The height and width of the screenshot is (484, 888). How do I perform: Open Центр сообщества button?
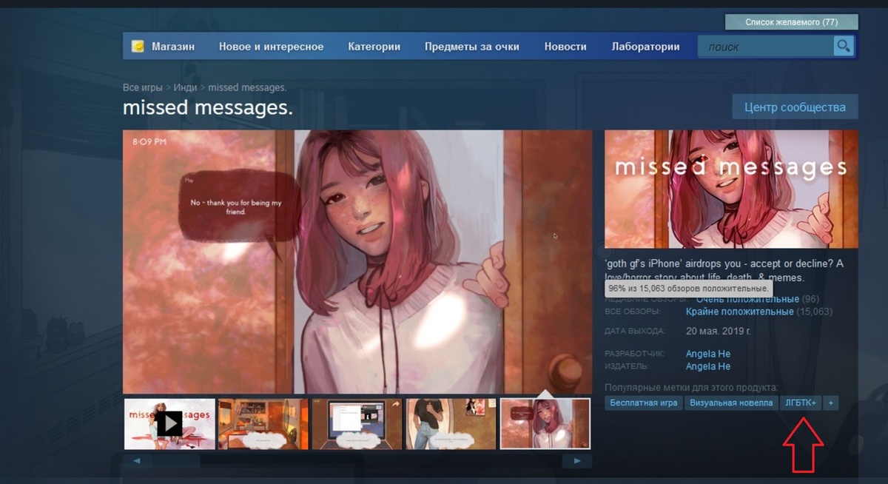795,107
